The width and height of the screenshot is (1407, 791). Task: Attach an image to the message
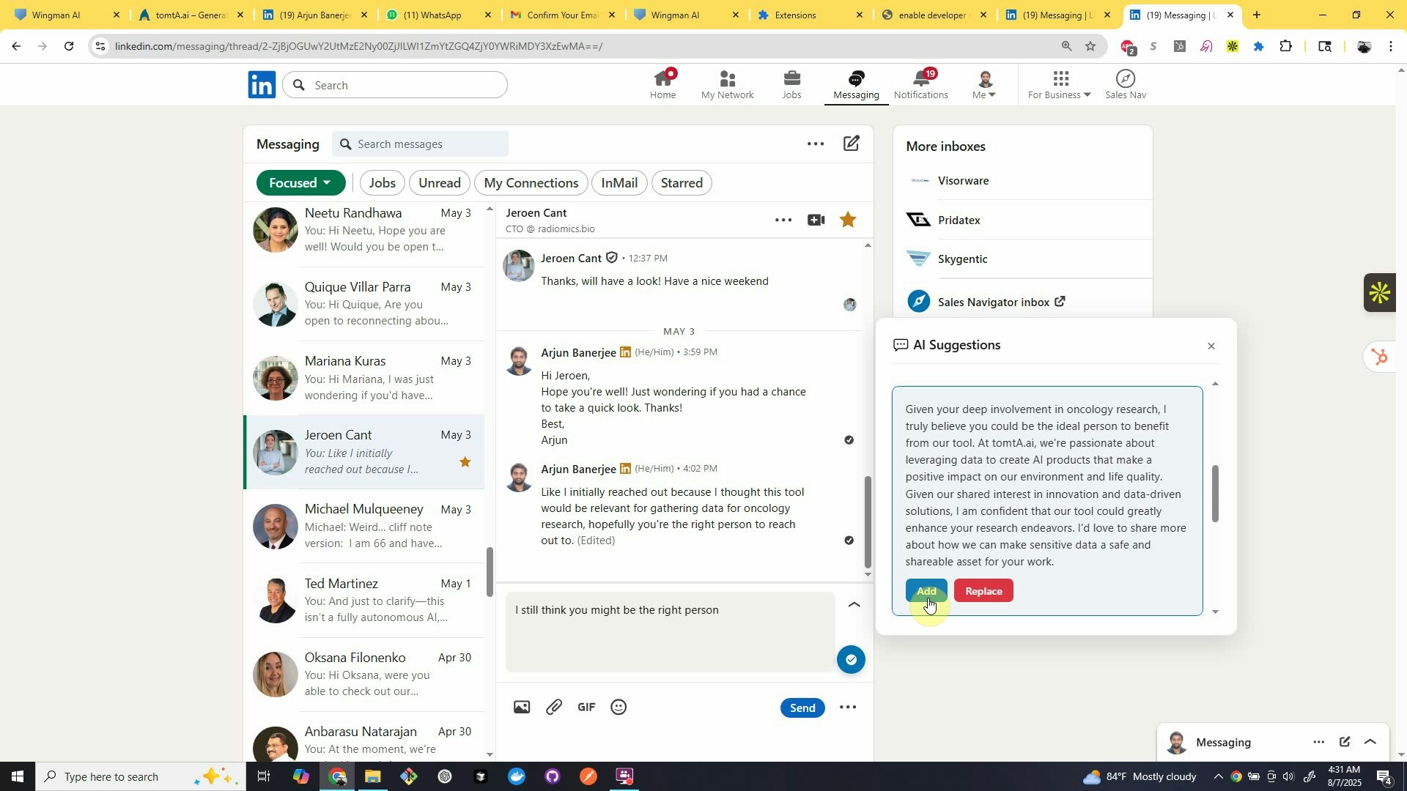(x=521, y=707)
